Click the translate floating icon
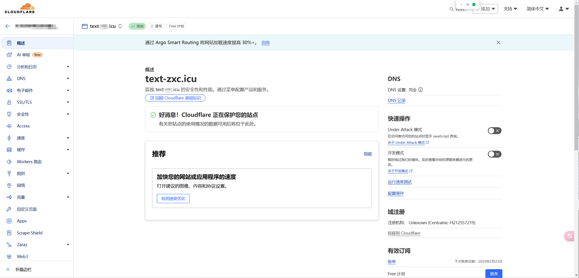The image size is (579, 278). [569, 236]
